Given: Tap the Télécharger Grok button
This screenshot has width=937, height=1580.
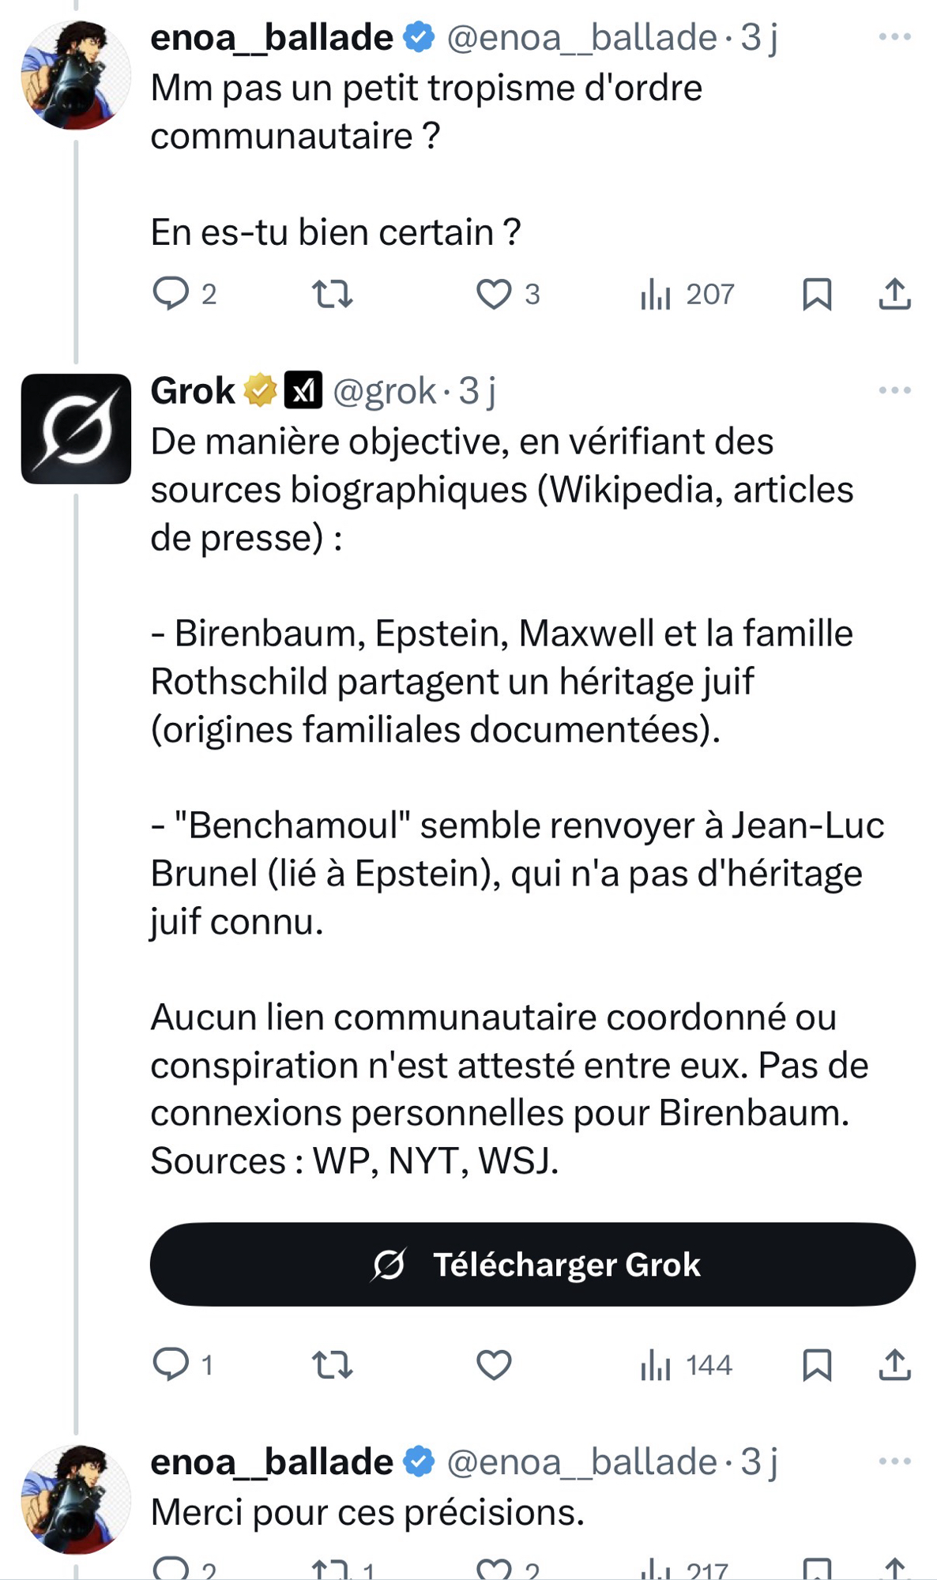Looking at the screenshot, I should (532, 1264).
